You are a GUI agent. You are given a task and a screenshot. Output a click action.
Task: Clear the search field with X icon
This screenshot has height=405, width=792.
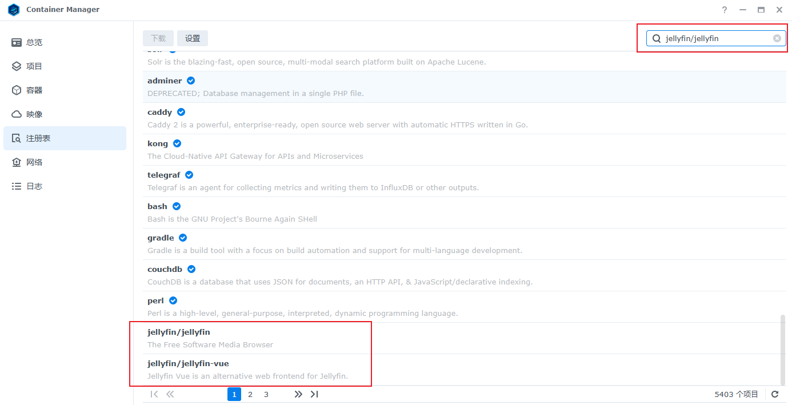pos(777,38)
